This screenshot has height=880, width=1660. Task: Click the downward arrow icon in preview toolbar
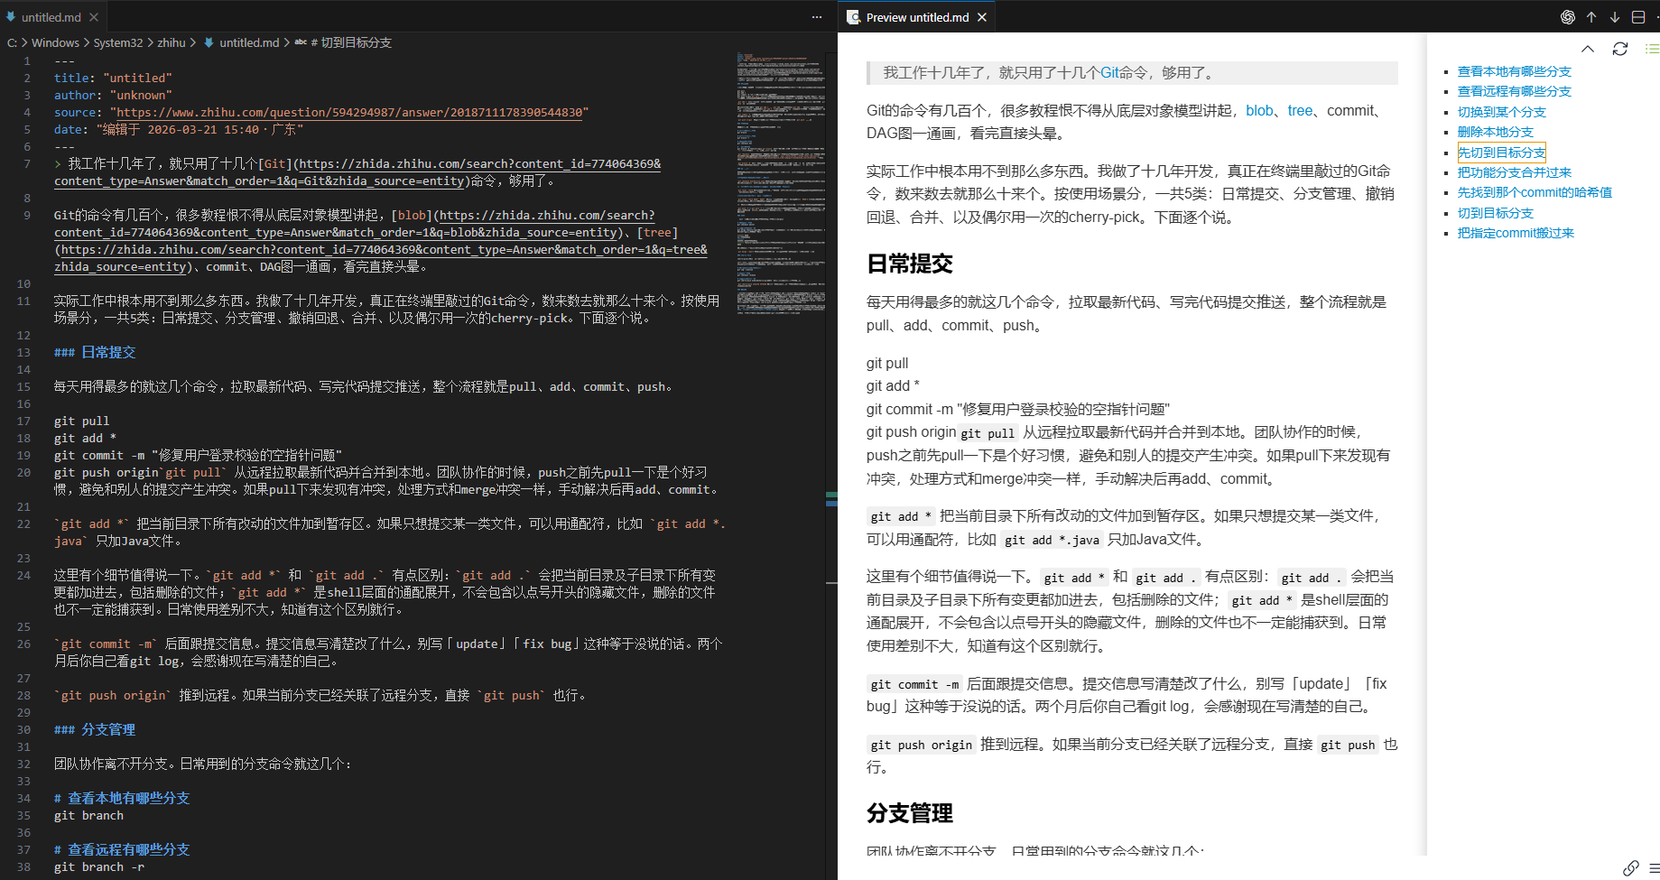click(1614, 16)
